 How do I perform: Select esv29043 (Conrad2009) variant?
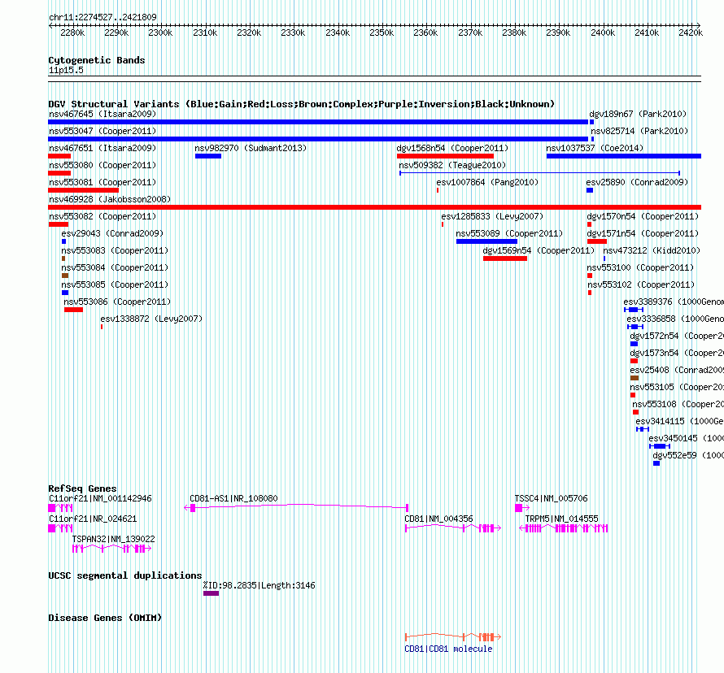[x=63, y=241]
